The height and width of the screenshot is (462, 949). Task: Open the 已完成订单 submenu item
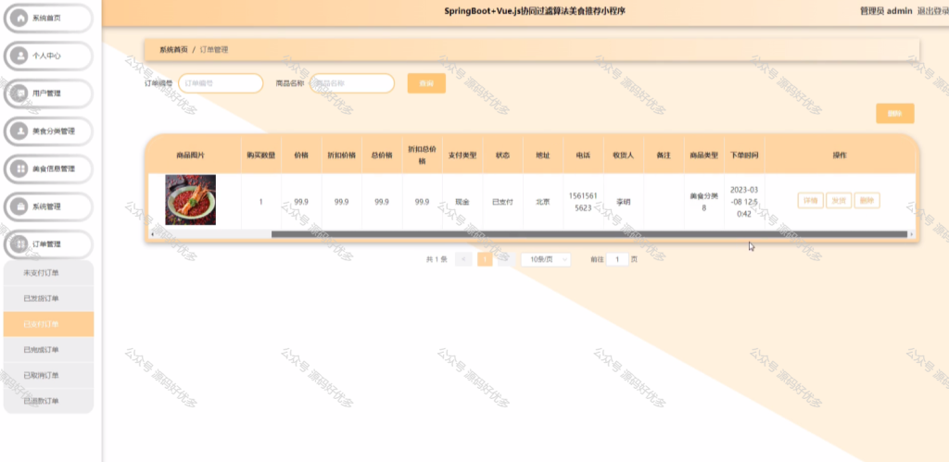click(x=48, y=350)
